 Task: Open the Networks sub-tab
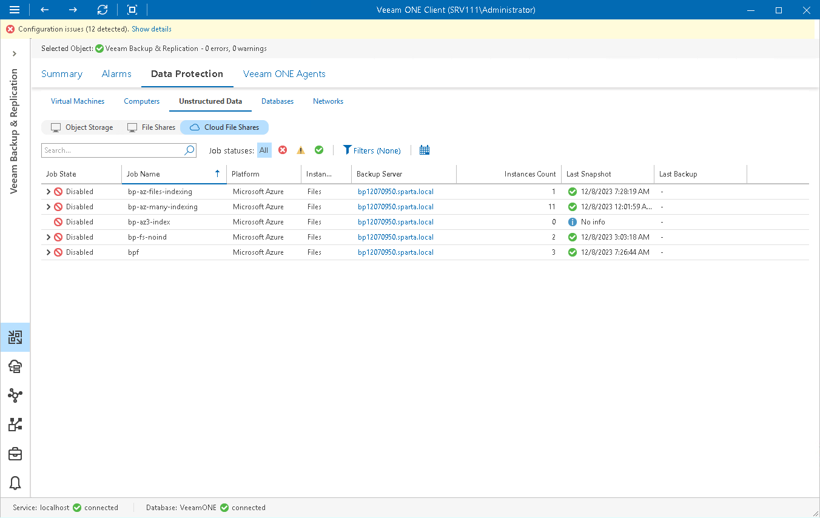[328, 101]
